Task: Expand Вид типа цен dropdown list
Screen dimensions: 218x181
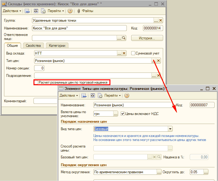Action: [170, 129]
